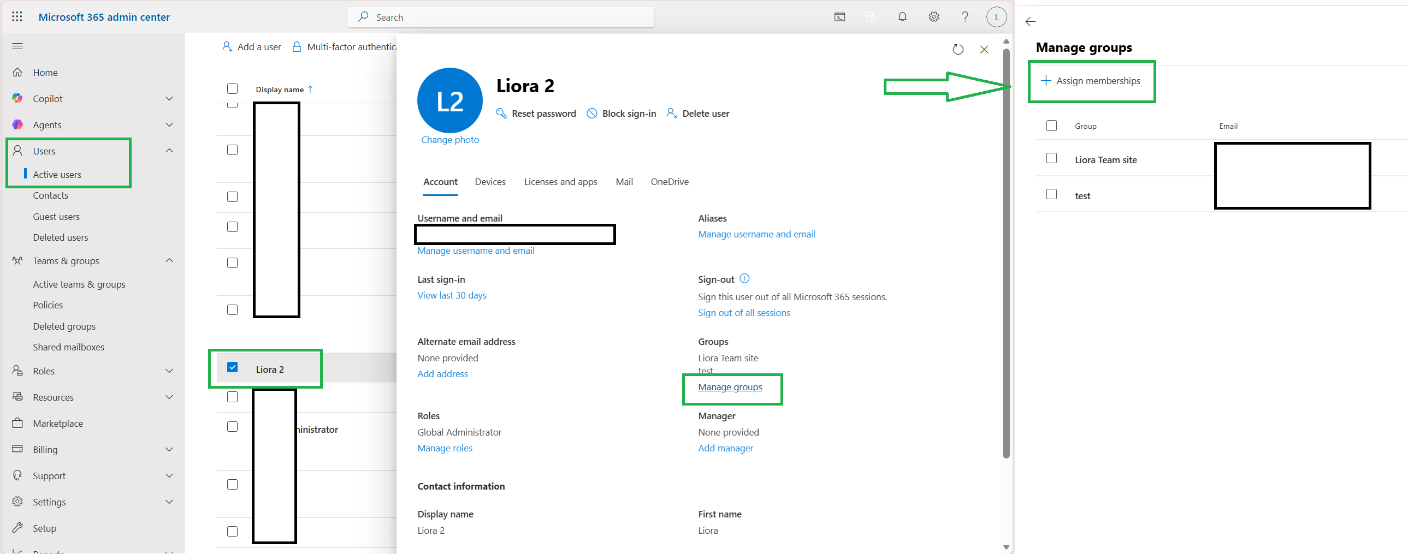Image resolution: width=1408 pixels, height=554 pixels.
Task: Click View last 30 days link
Action: coord(452,295)
